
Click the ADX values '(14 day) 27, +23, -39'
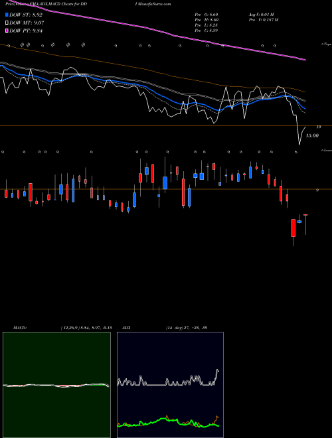[187, 328]
